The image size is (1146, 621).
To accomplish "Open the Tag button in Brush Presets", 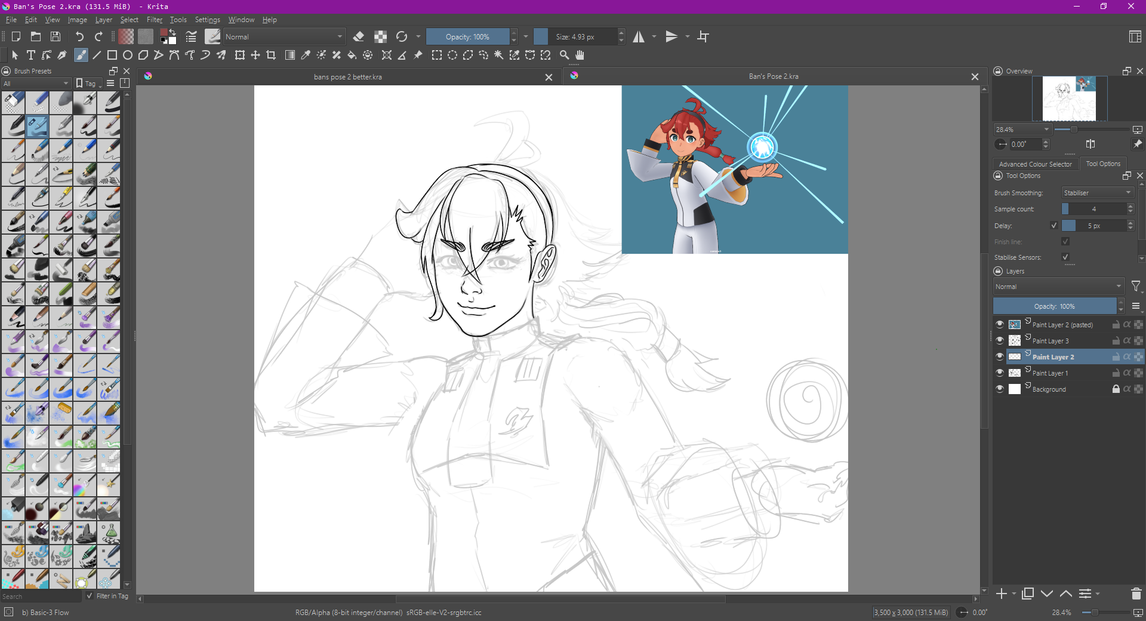I will [88, 83].
